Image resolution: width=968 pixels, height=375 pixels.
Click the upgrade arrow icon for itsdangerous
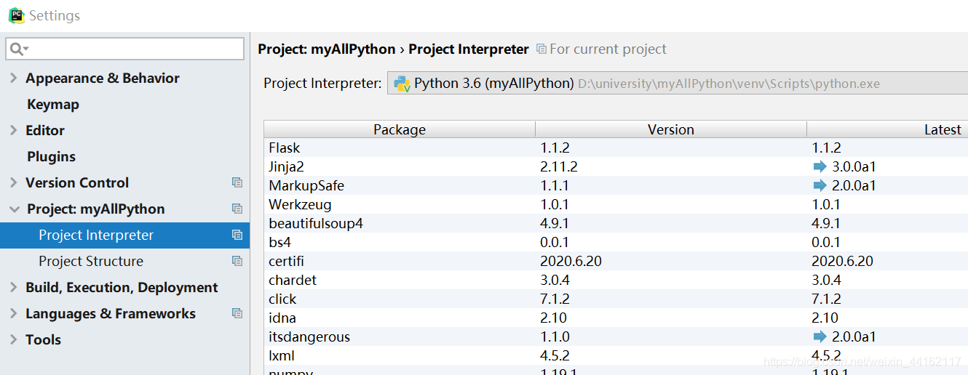click(820, 336)
